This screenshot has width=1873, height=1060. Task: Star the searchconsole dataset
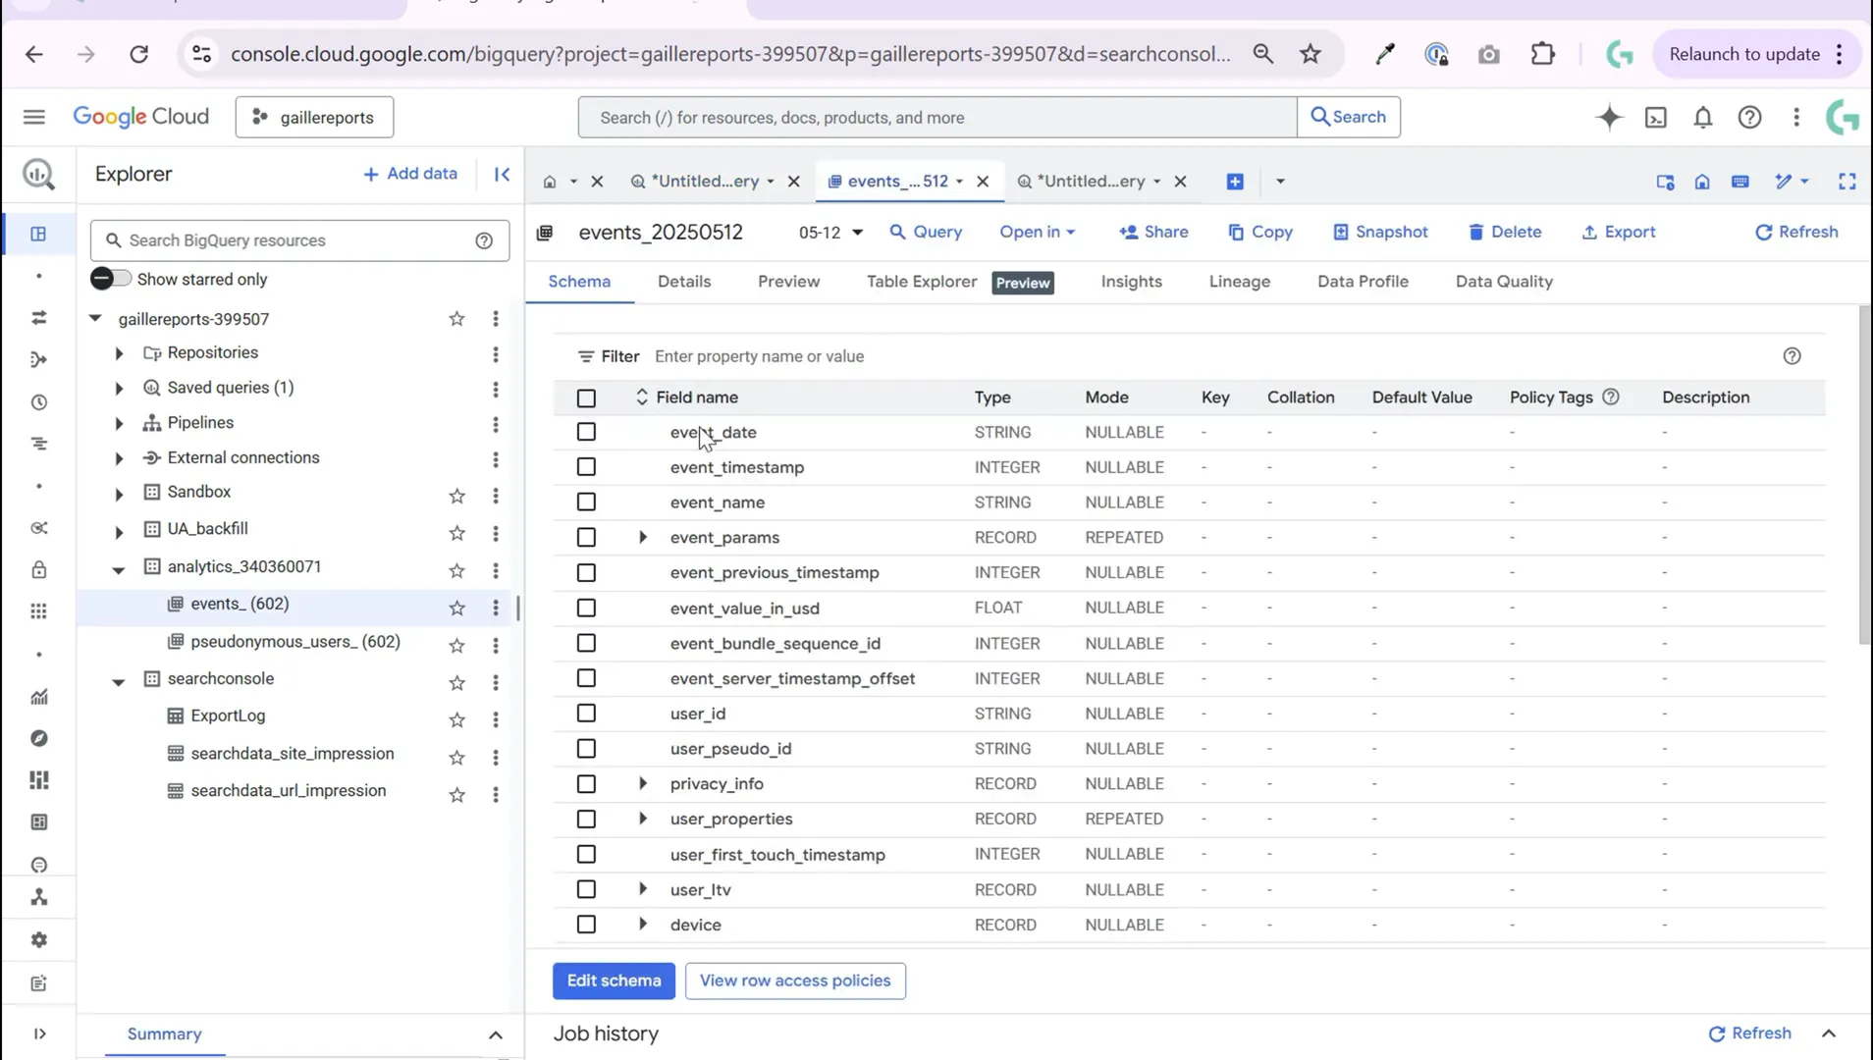point(456,682)
